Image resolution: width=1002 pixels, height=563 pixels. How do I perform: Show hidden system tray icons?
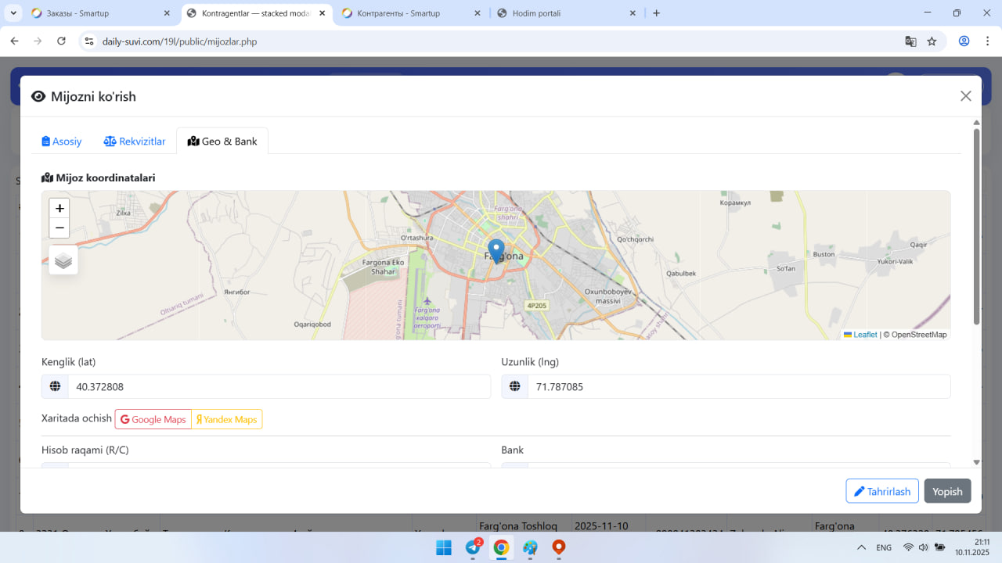pyautogui.click(x=861, y=547)
